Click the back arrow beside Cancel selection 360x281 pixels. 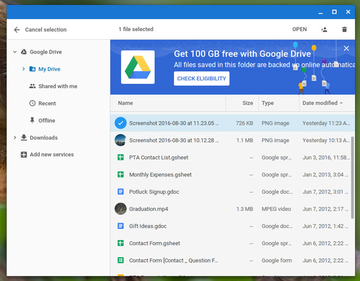coord(17,30)
